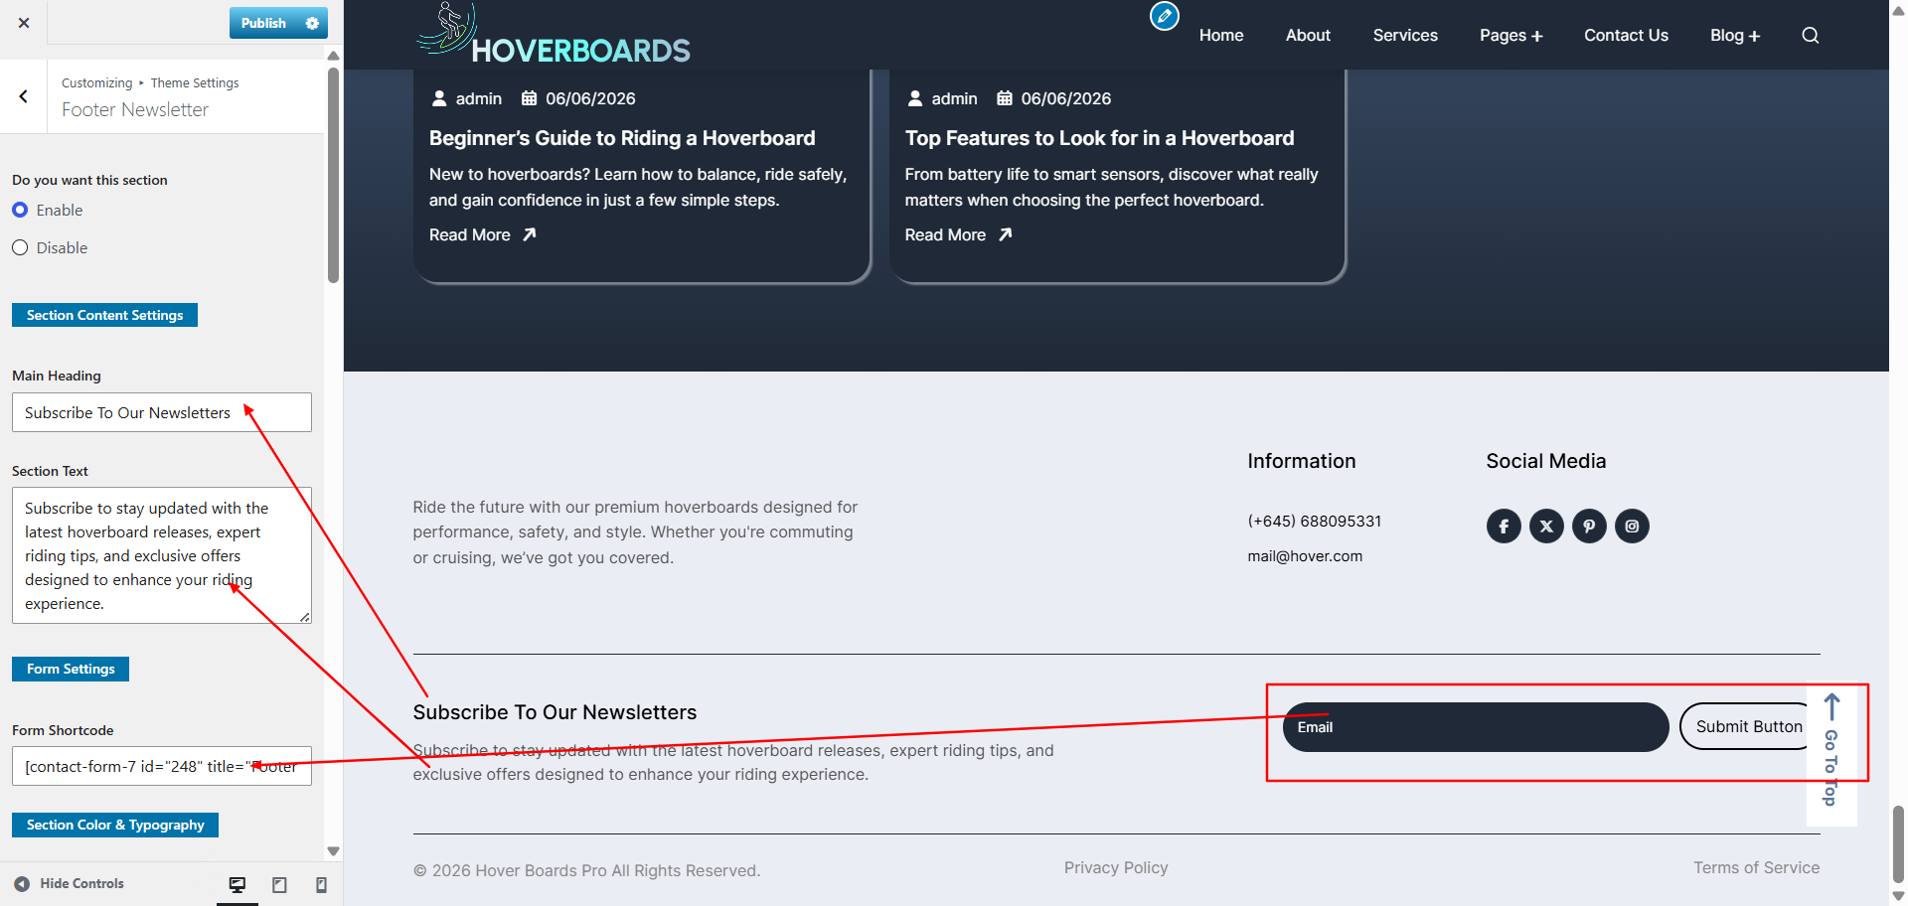1908x906 pixels.
Task: Open the Privacy Policy link
Action: pos(1116,867)
